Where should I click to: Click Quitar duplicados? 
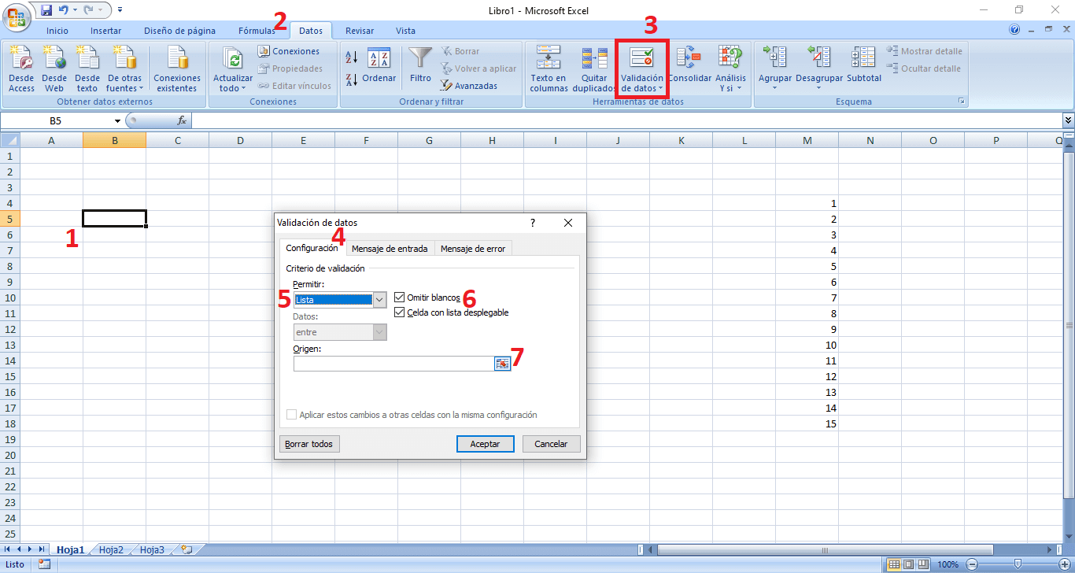(594, 69)
